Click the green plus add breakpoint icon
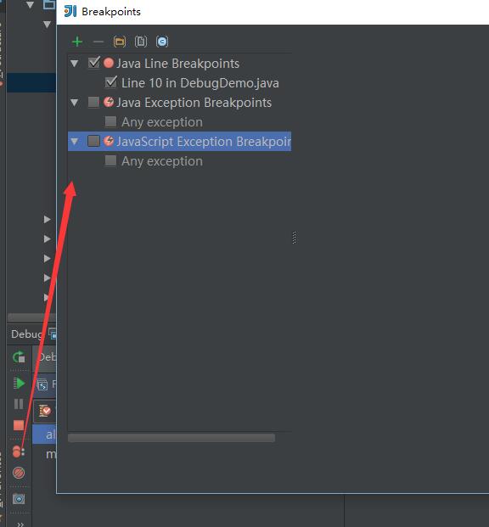 [77, 42]
